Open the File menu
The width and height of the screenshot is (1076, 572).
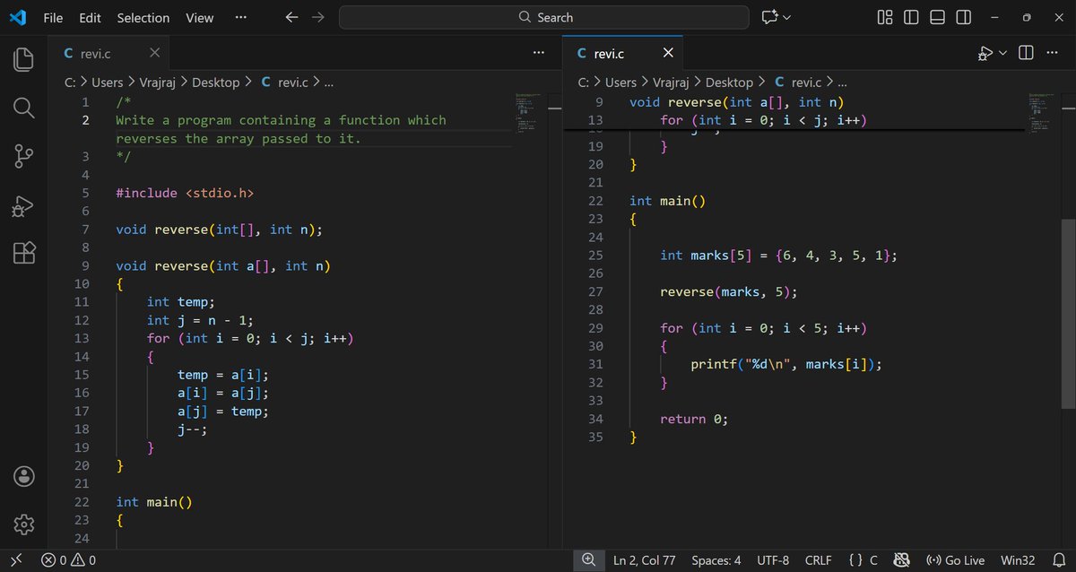click(53, 17)
